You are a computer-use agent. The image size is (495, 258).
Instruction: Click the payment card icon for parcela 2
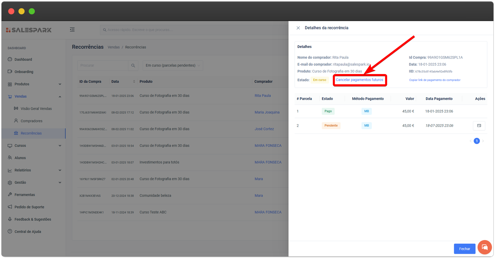[479, 126]
